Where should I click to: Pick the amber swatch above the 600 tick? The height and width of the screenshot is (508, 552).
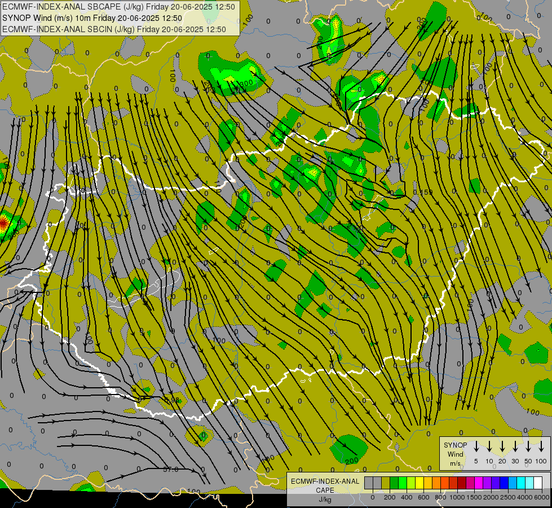[x=428, y=483]
